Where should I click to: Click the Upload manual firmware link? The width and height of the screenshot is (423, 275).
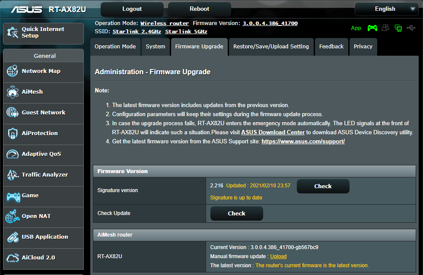(x=278, y=256)
